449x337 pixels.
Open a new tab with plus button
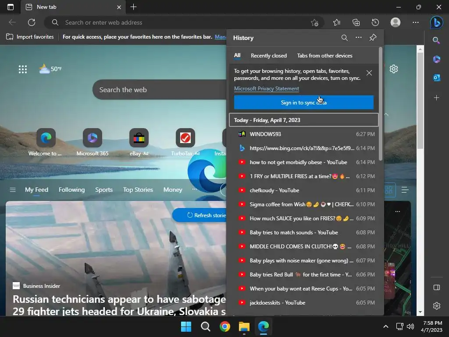click(x=133, y=7)
